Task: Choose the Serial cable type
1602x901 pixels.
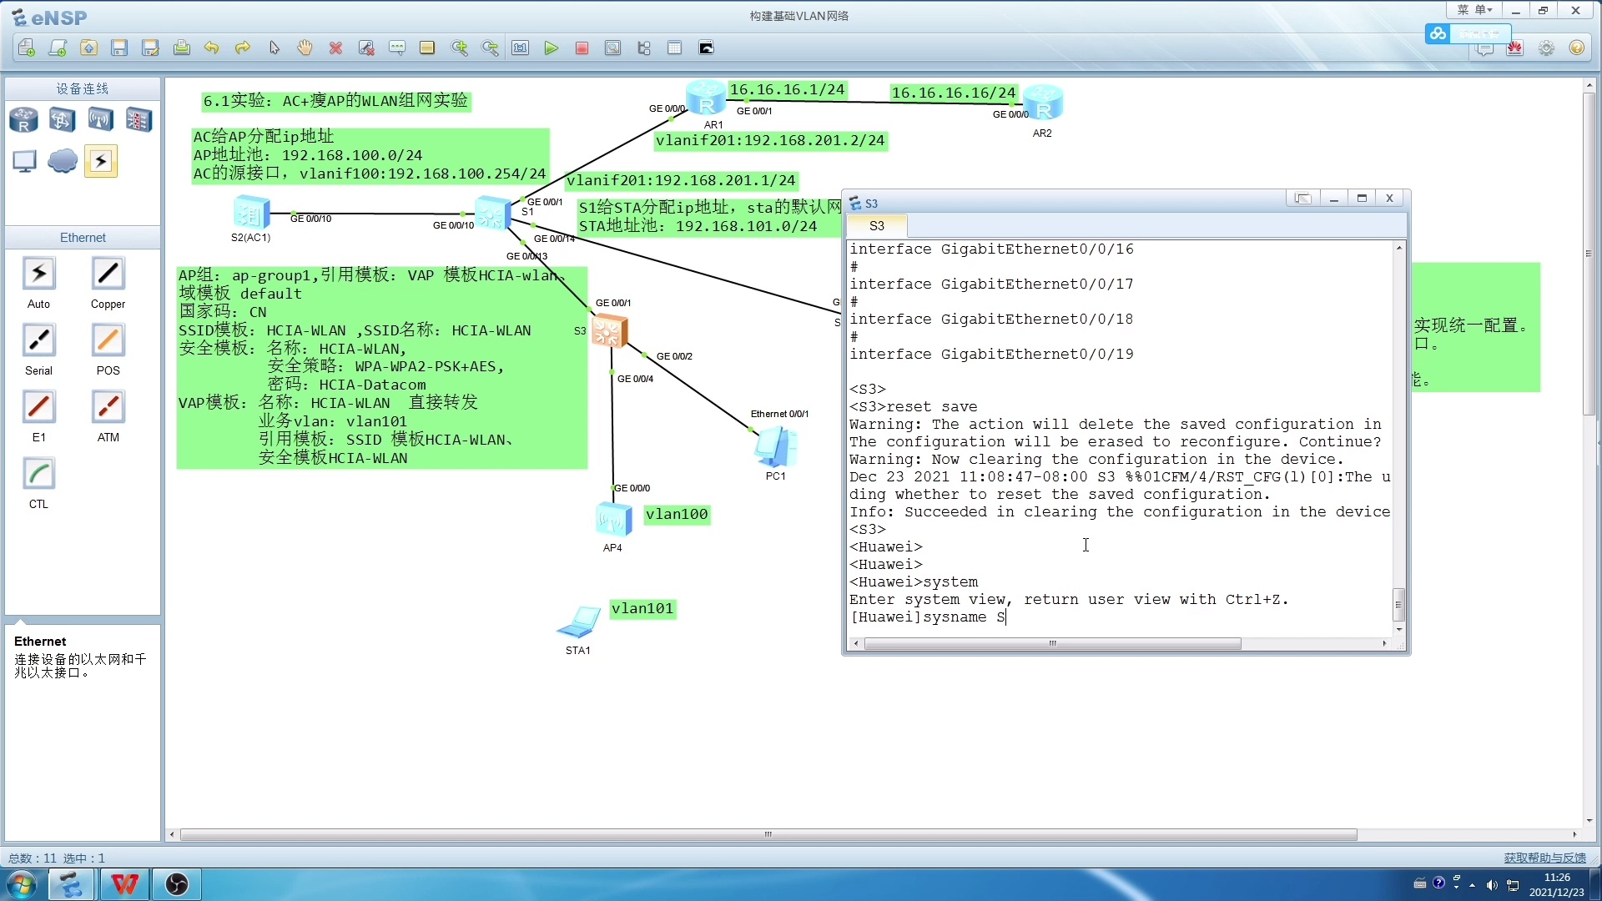Action: coord(38,340)
